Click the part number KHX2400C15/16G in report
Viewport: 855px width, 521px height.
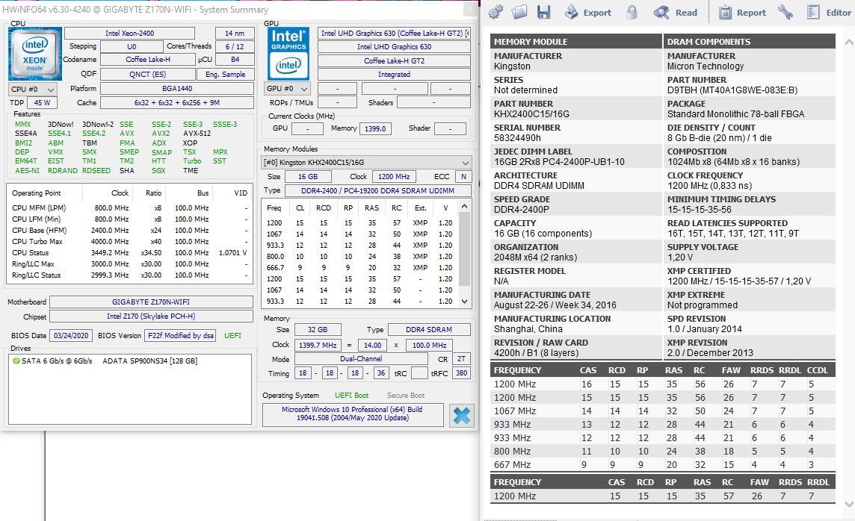tap(531, 113)
